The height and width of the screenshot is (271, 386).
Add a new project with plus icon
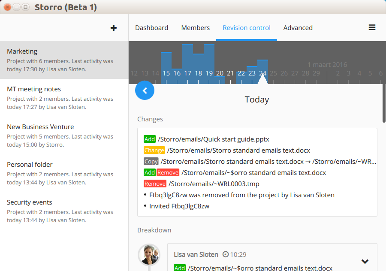(x=114, y=28)
